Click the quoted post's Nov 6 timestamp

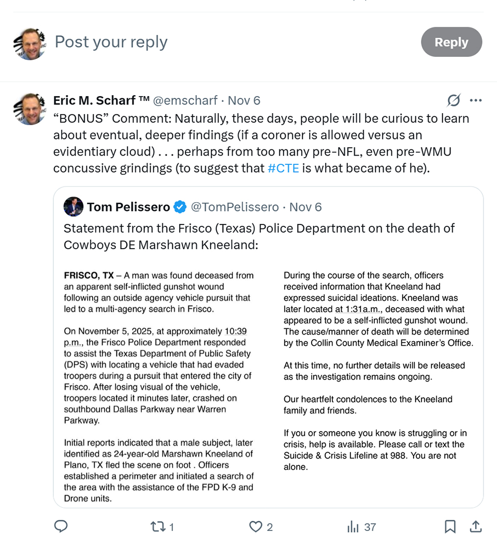[305, 207]
